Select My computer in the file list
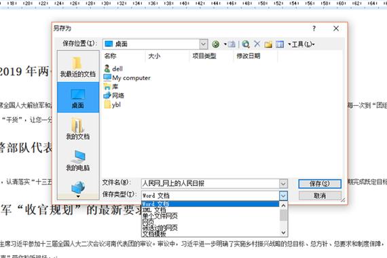The width and height of the screenshot is (387, 258). click(127, 78)
